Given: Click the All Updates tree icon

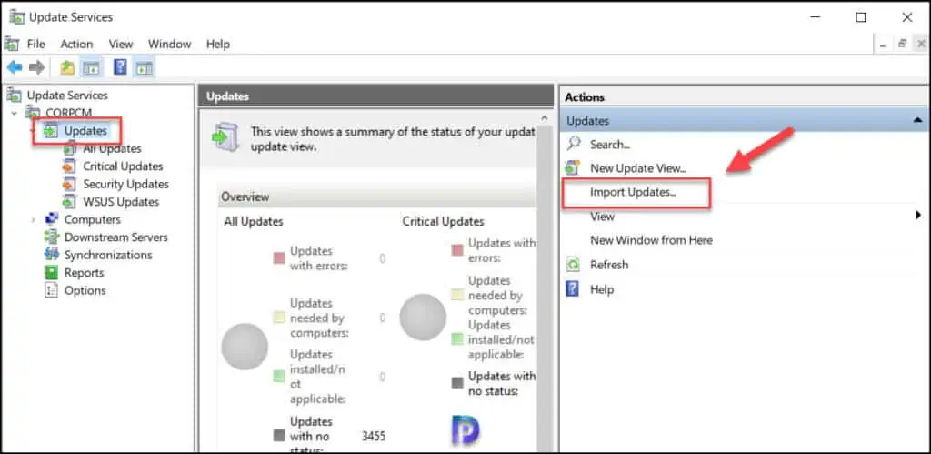Looking at the screenshot, I should (x=70, y=148).
